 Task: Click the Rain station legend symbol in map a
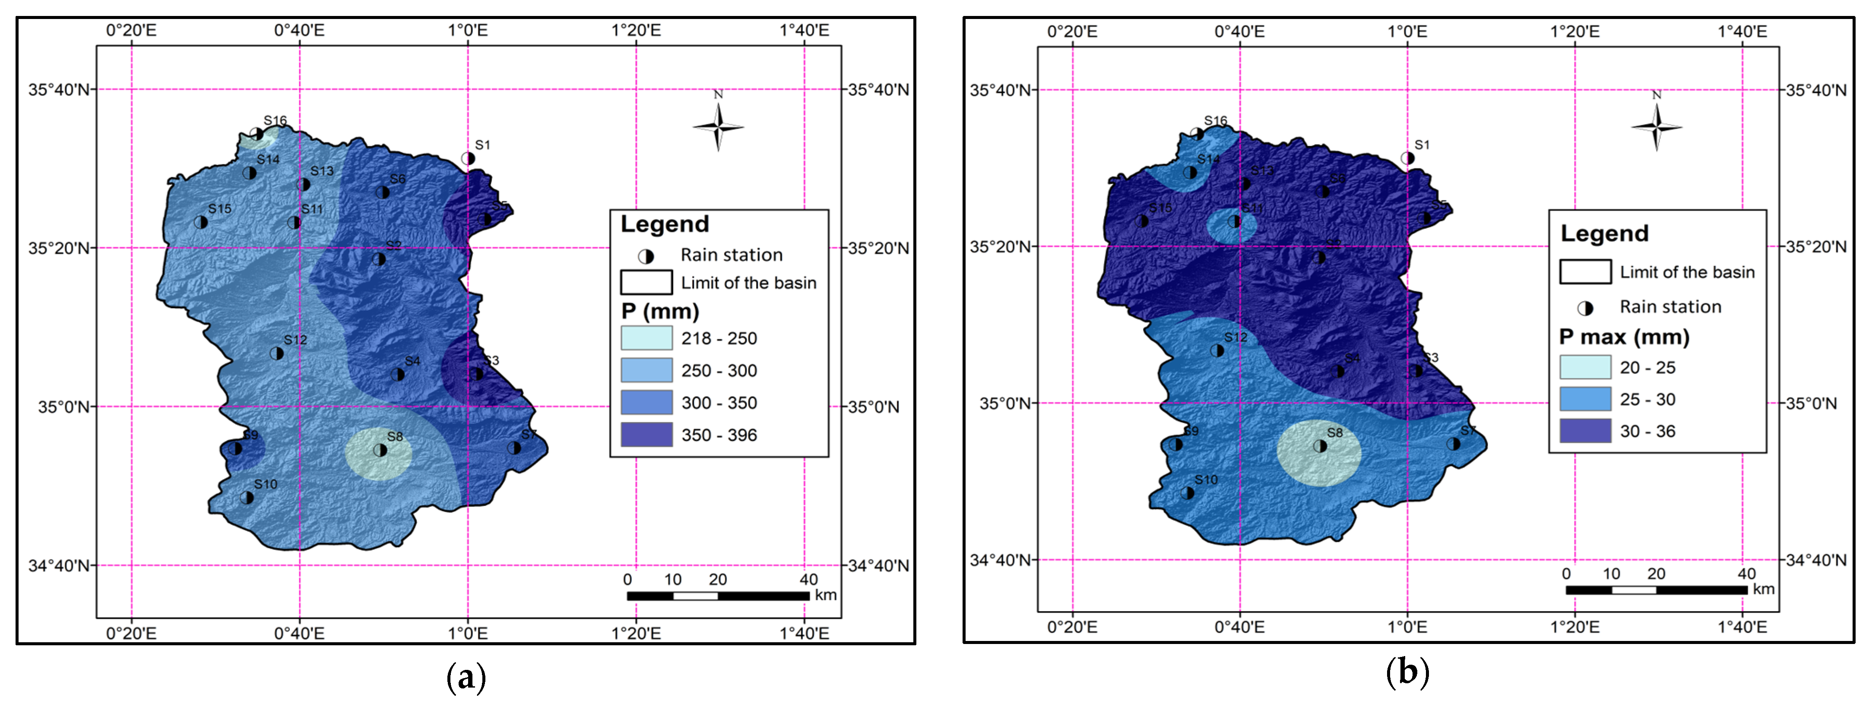point(646,256)
